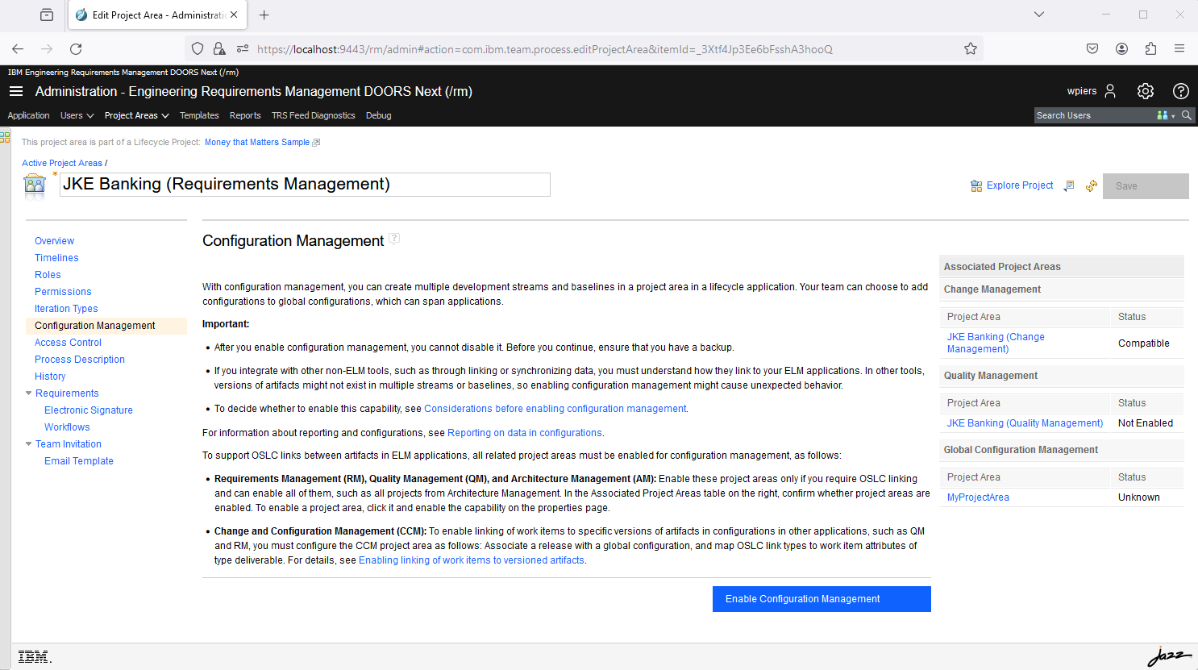Screen dimensions: 1198x670
Task: Go to the Process Description section
Action: [x=80, y=360]
